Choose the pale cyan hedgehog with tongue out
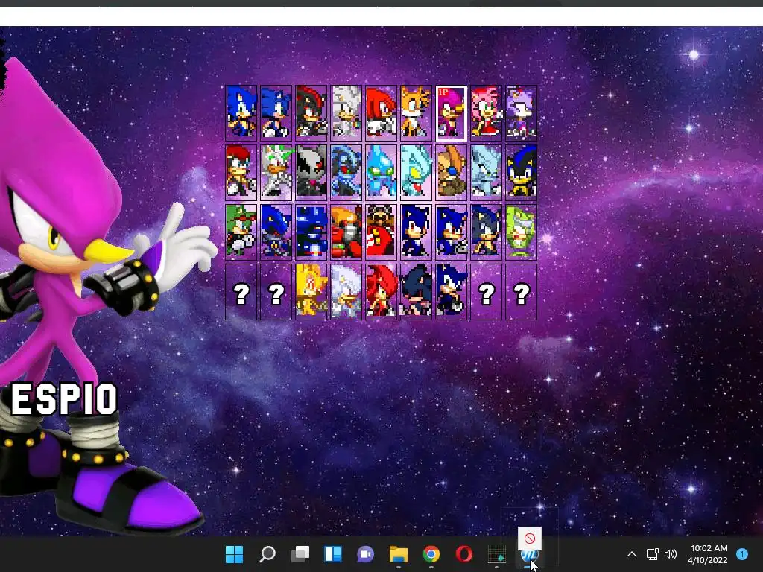Screen dimensions: 763x572 pos(416,172)
